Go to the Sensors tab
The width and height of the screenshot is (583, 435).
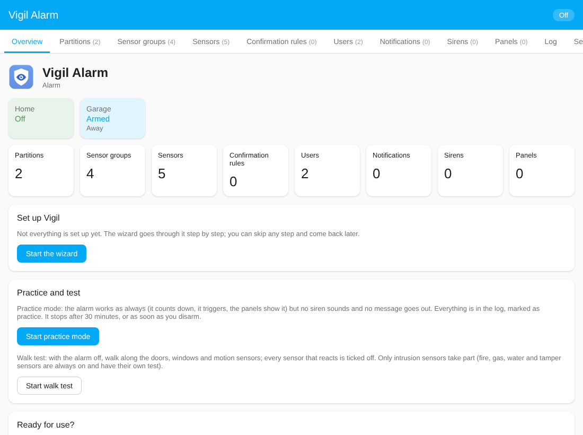pos(211,42)
